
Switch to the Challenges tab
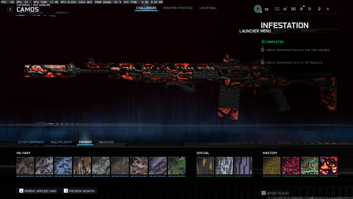(146, 8)
